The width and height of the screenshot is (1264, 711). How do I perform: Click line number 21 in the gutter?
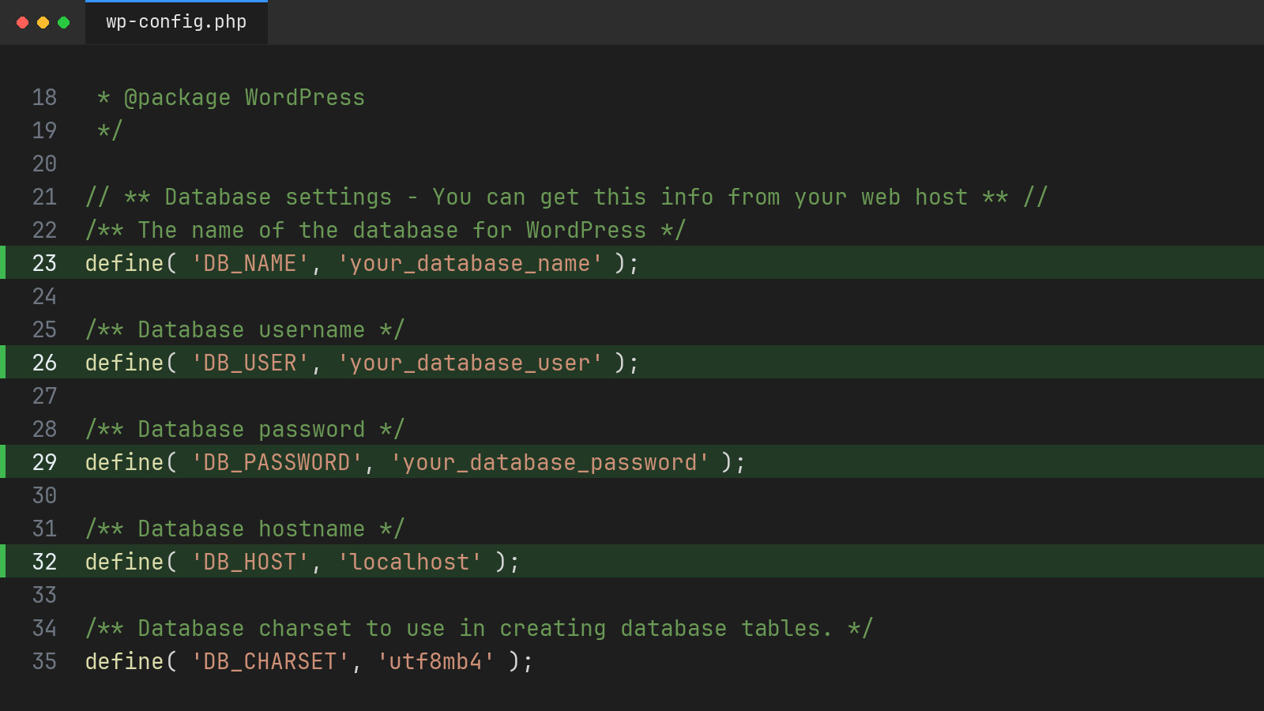point(44,197)
